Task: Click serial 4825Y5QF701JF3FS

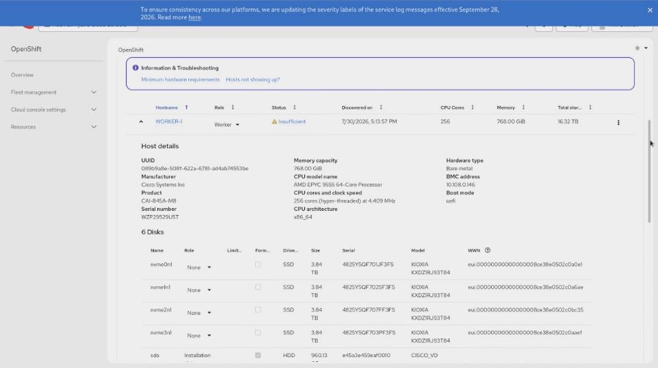Action: [x=368, y=265]
